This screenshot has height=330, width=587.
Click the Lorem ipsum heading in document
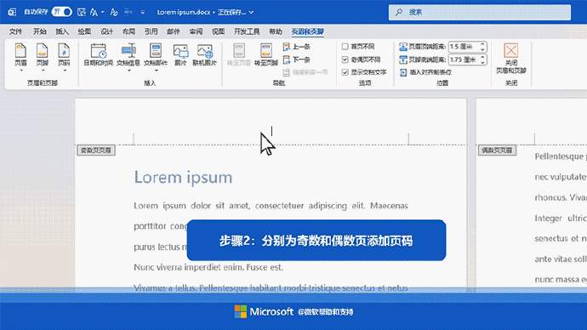(183, 178)
